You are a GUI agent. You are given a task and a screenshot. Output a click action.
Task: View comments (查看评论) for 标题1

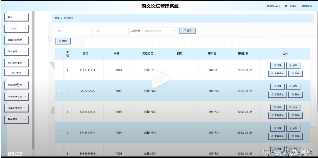(277, 73)
